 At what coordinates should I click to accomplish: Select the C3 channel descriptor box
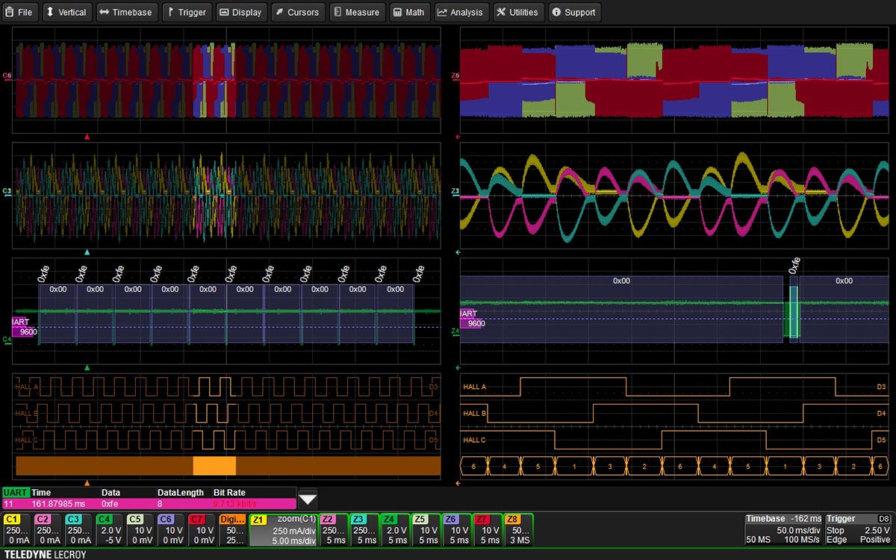78,529
